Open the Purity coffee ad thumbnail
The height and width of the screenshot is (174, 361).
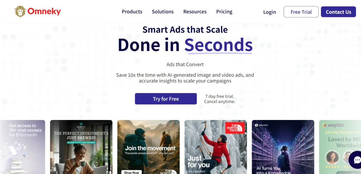[x=81, y=147]
